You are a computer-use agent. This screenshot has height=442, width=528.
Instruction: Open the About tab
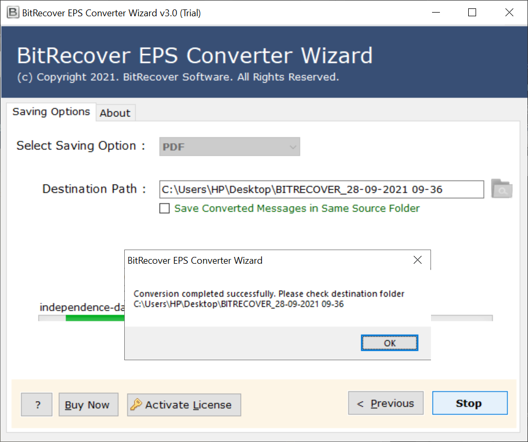point(115,113)
